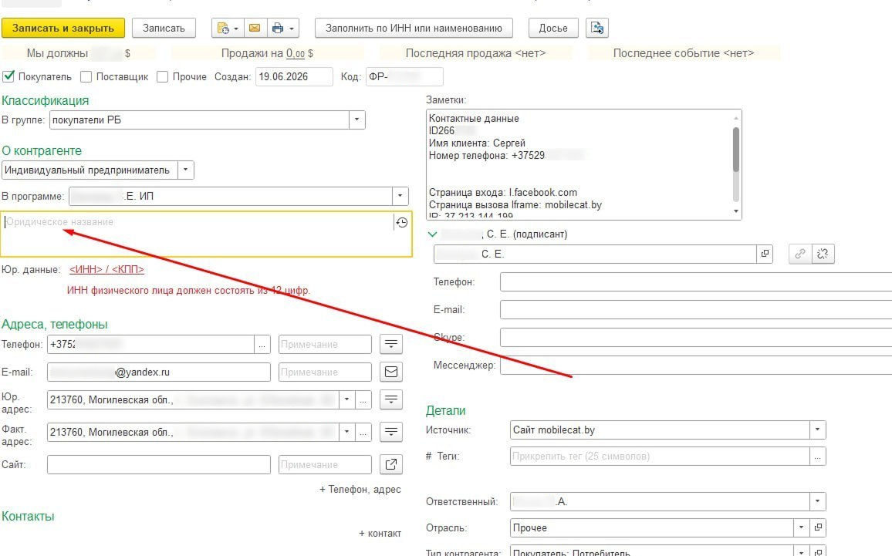The width and height of the screenshot is (892, 556).
Task: Click the Мы должны indicator
Action: pyautogui.click(x=79, y=53)
